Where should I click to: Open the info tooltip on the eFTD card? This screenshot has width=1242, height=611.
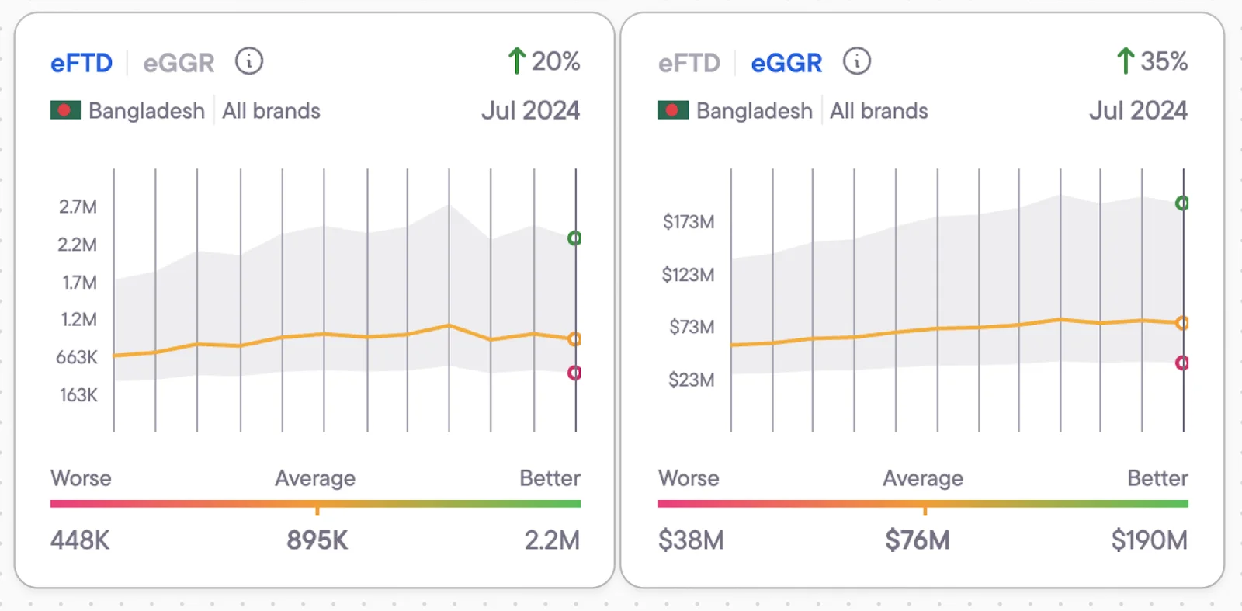pos(248,61)
